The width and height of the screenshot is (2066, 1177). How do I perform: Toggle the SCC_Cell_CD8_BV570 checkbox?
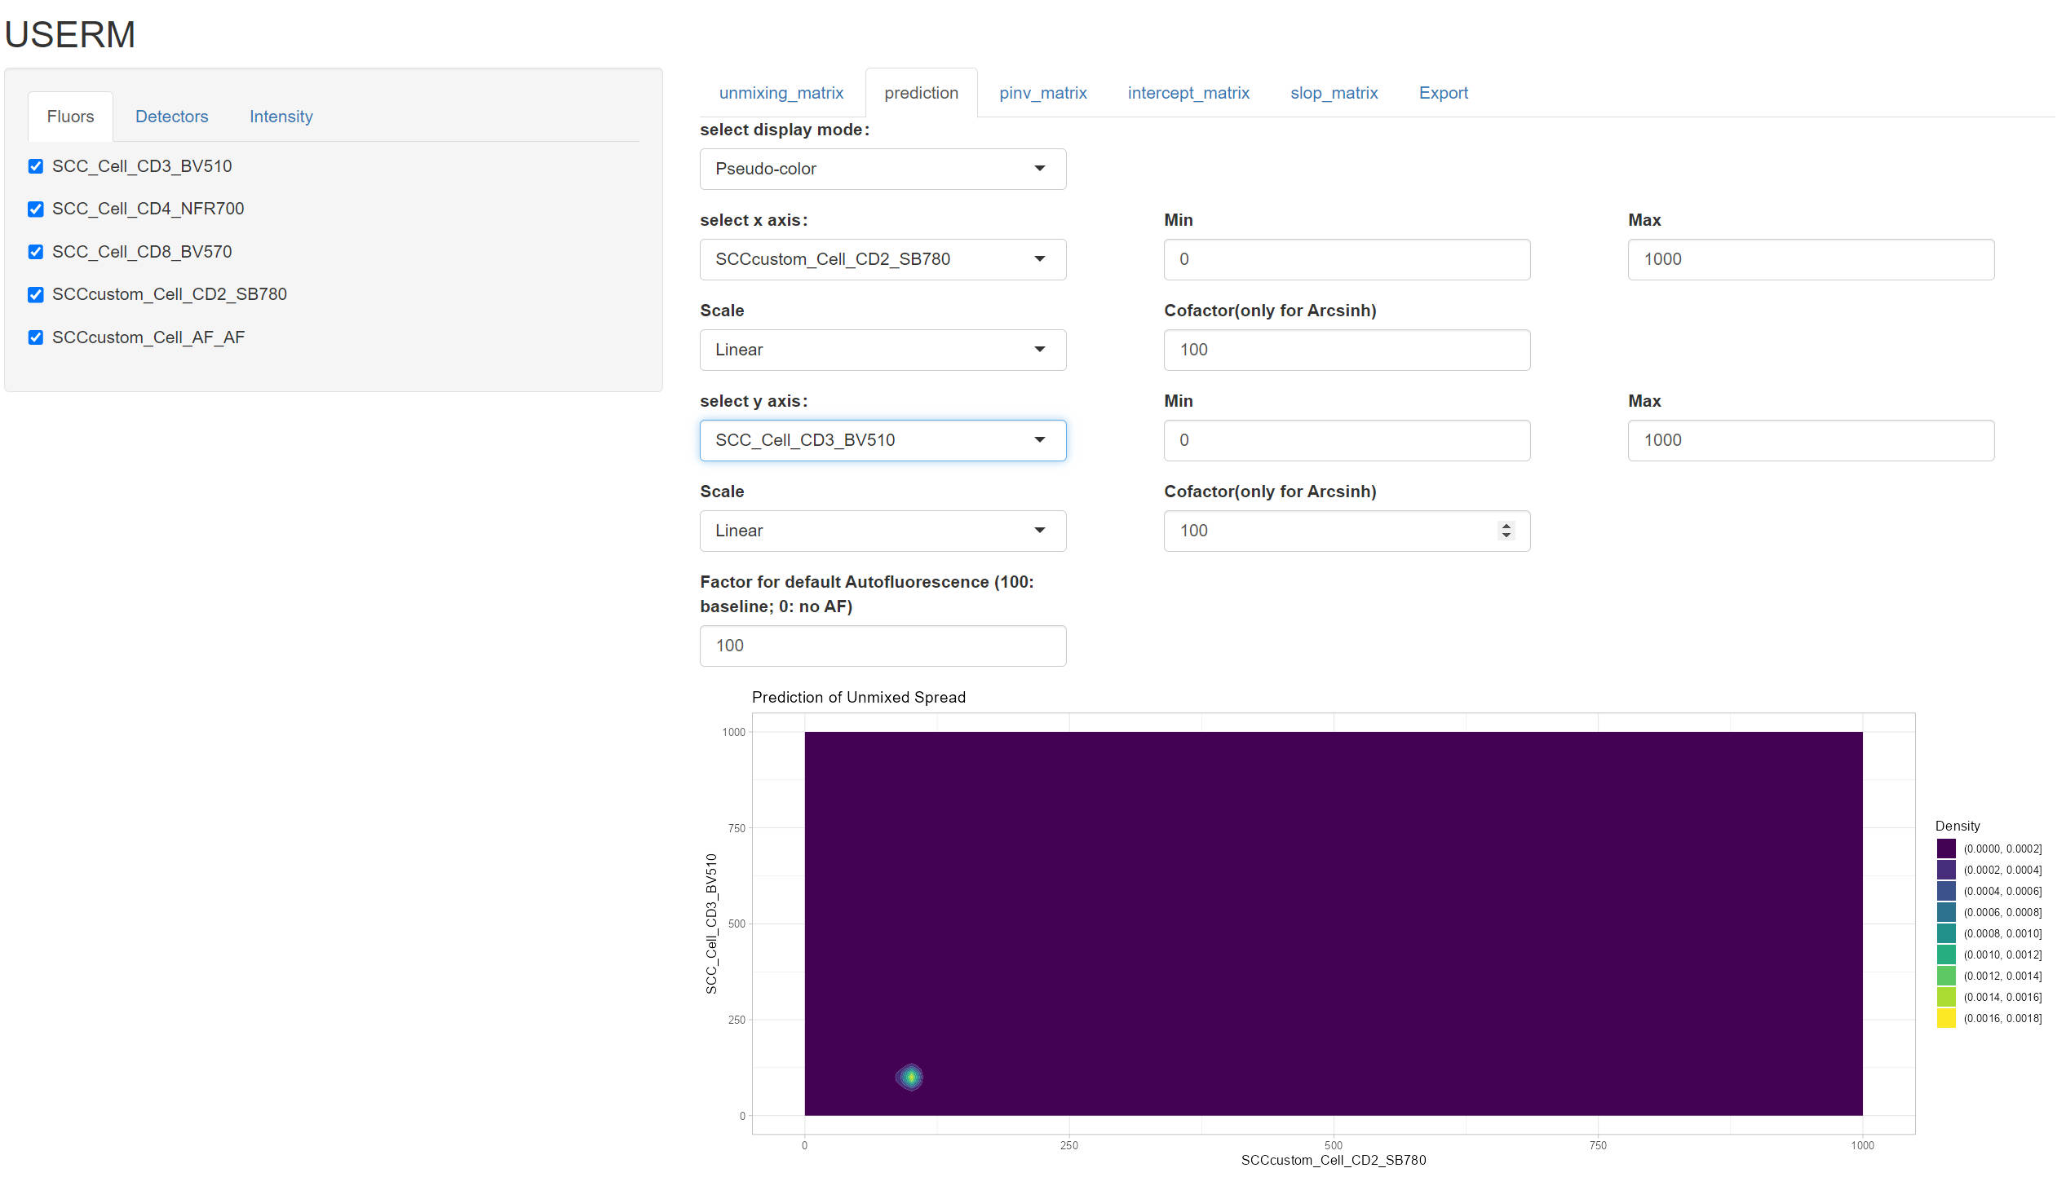(x=36, y=252)
